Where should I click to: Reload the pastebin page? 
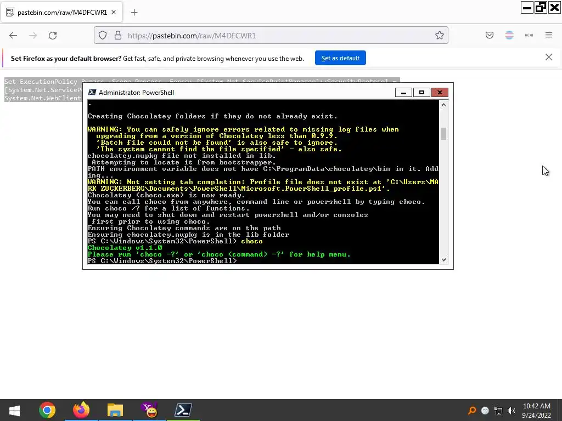53,36
